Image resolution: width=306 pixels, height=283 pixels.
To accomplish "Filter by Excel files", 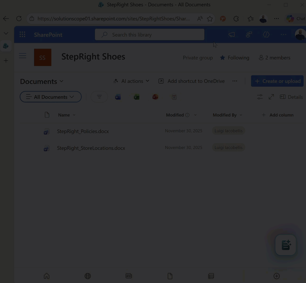I will pyautogui.click(x=137, y=97).
